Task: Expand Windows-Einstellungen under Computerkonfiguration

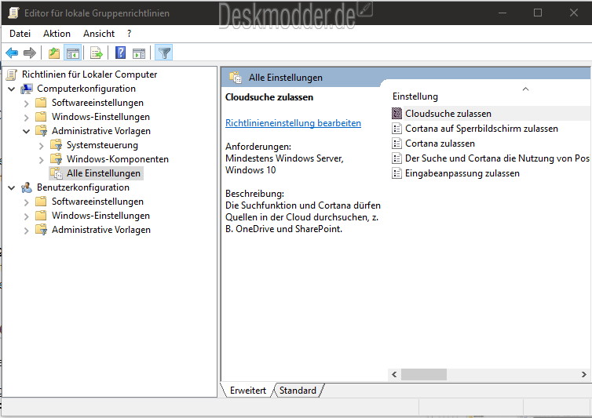Action: tap(26, 118)
